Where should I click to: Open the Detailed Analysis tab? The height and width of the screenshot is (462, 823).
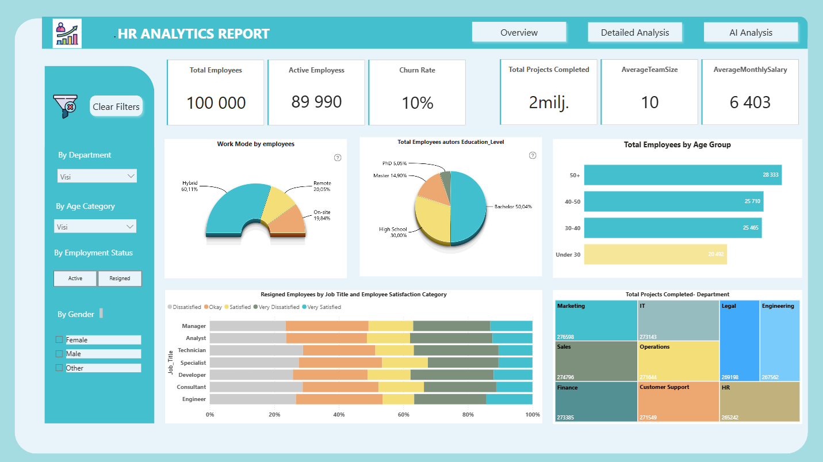[x=635, y=33]
